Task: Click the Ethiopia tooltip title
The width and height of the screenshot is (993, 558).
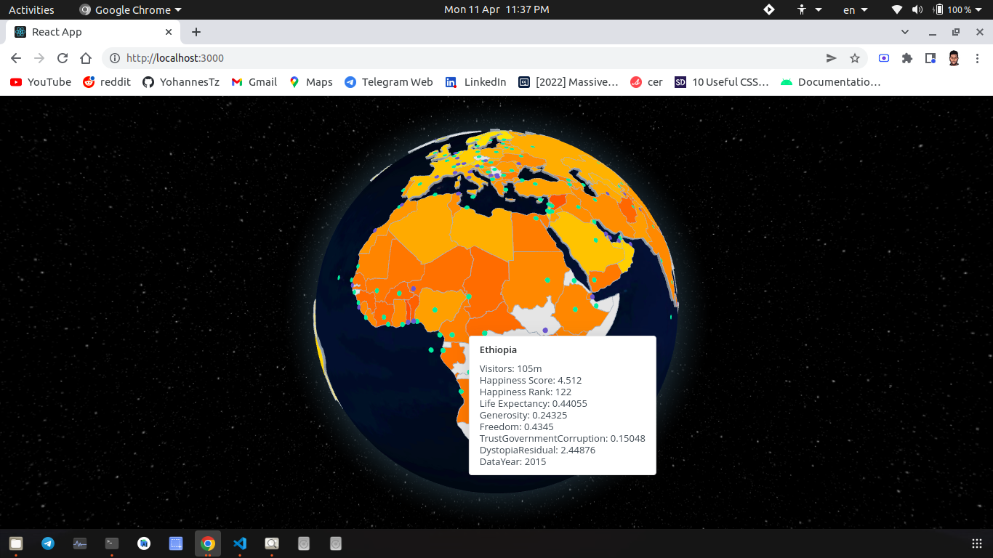Action: (498, 349)
